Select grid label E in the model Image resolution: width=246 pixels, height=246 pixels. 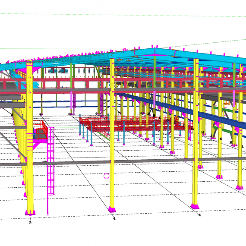pos(175,123)
